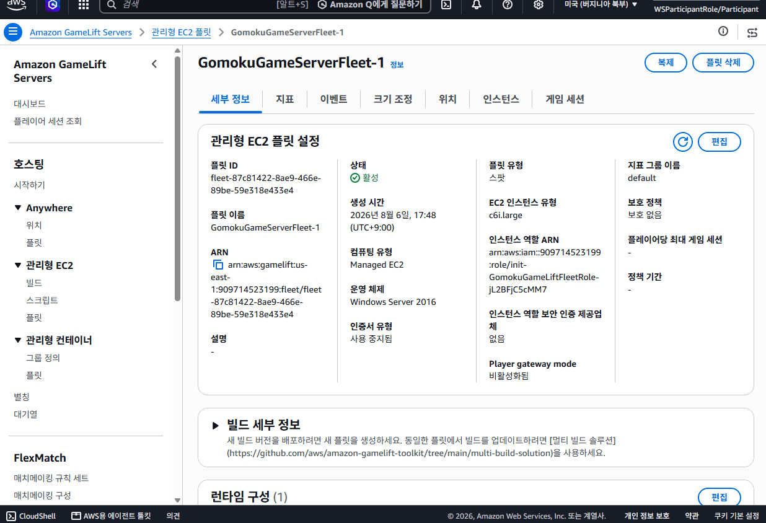This screenshot has height=523, width=766.
Task: Launch CloudShell from the top bar icon
Action: [x=446, y=5]
